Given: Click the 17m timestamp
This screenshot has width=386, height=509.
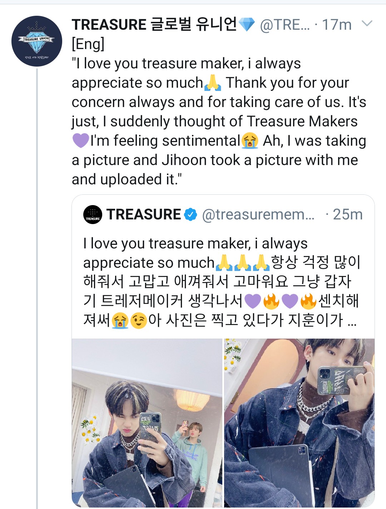Looking at the screenshot, I should click(x=337, y=25).
